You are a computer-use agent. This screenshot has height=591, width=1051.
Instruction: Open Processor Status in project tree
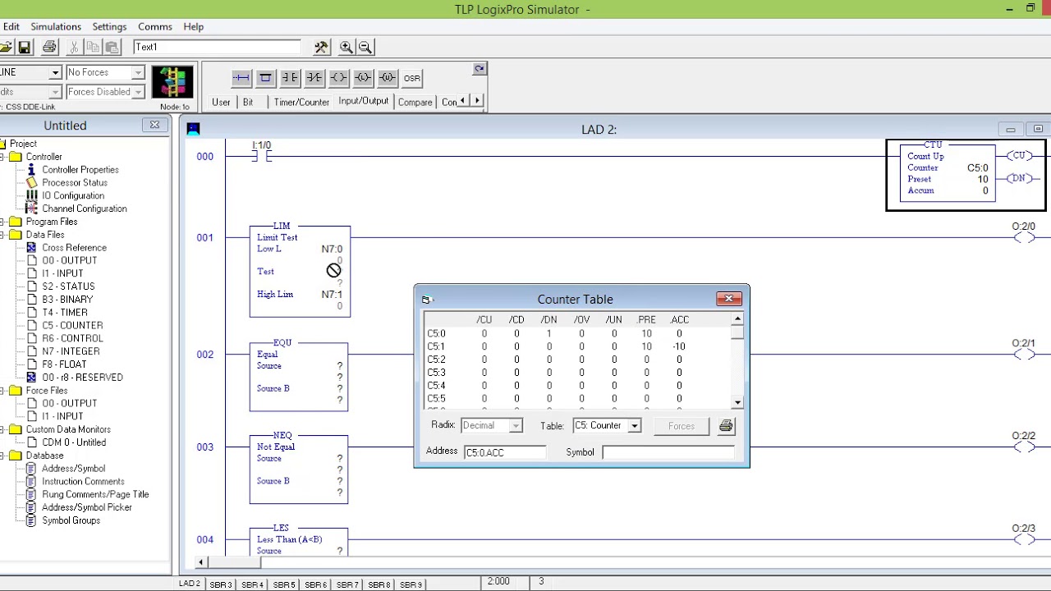75,182
